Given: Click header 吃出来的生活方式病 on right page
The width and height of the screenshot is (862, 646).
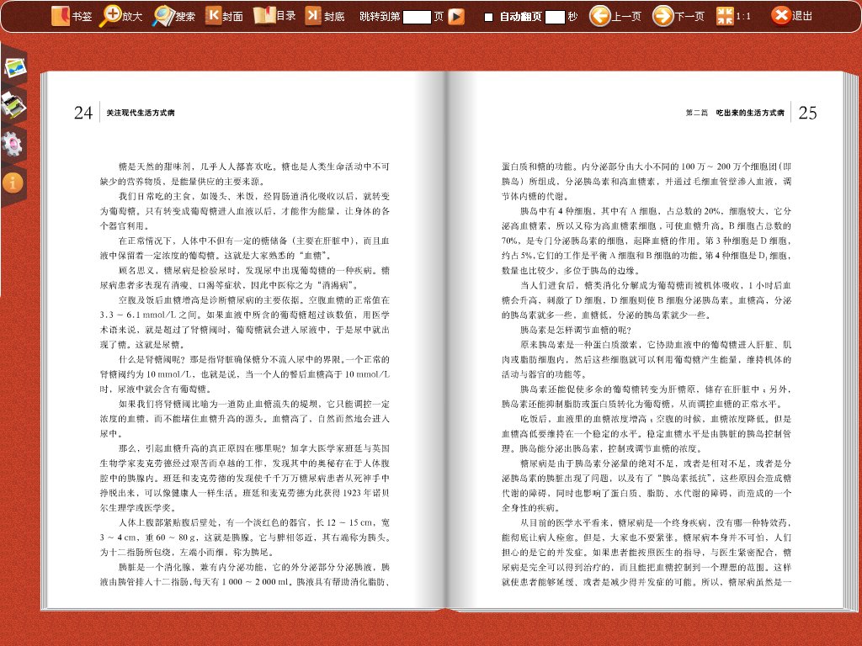Looking at the screenshot, I should point(750,113).
